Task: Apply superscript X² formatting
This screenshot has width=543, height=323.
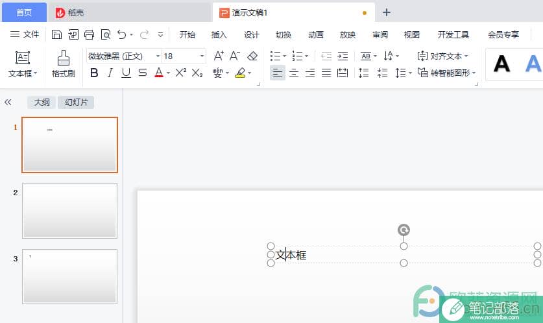Action: [181, 73]
